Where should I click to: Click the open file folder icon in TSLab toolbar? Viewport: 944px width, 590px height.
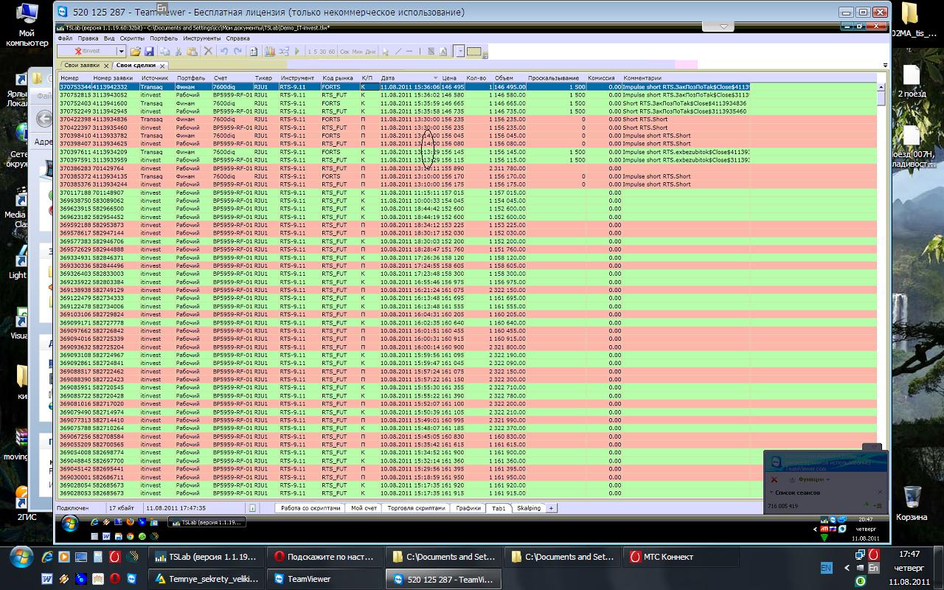pos(135,52)
